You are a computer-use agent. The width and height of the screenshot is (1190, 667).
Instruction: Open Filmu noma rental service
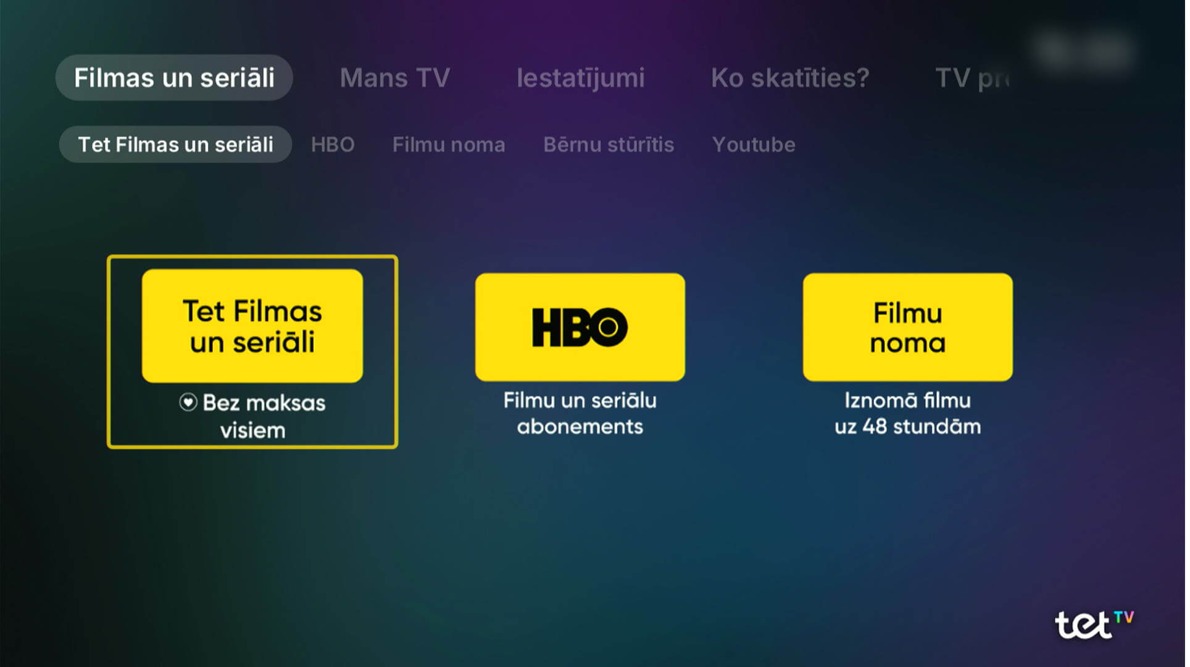[x=907, y=326]
